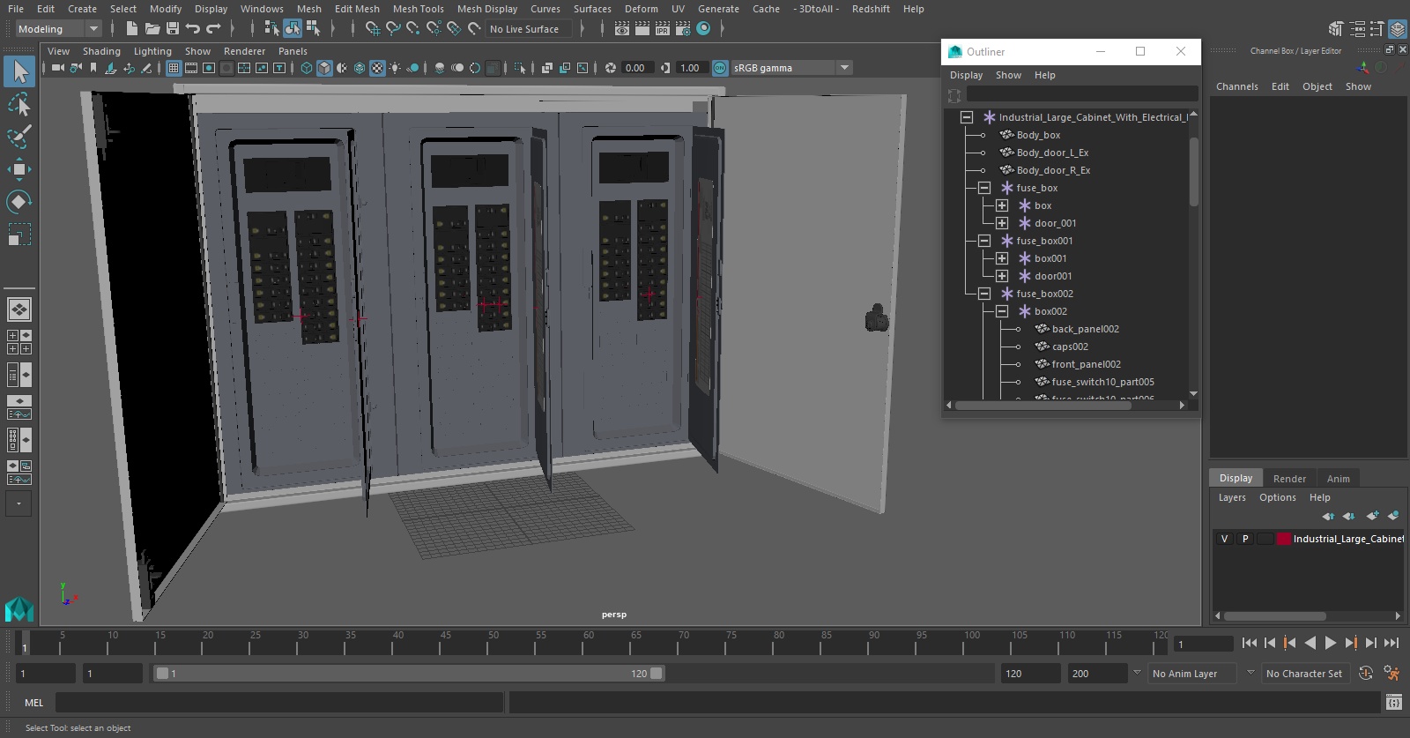The image size is (1410, 738).
Task: Click the range slider start handle
Action: [x=162, y=674]
